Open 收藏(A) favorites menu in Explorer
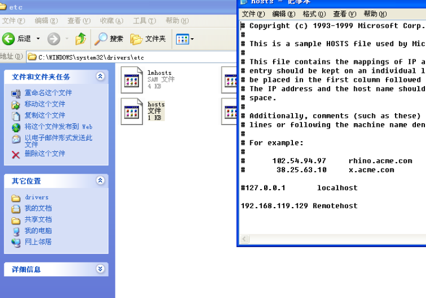Viewport: 426px width, 298px height. tap(111, 21)
